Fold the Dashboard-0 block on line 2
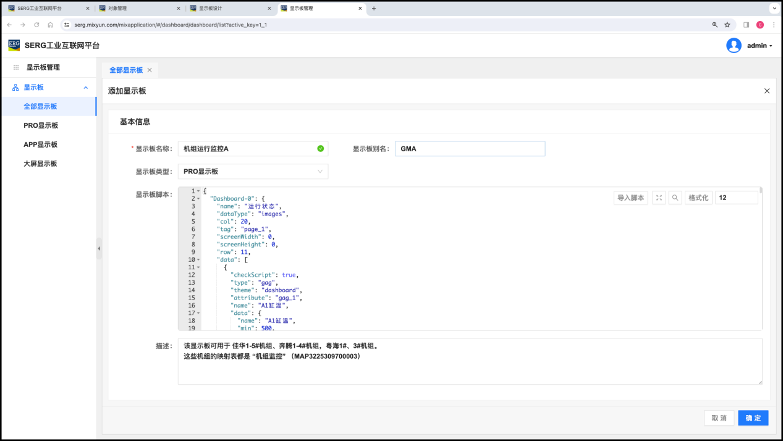 coord(198,199)
